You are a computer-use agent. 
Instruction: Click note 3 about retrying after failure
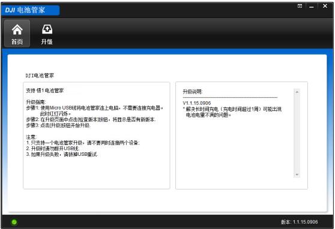(x=62, y=154)
